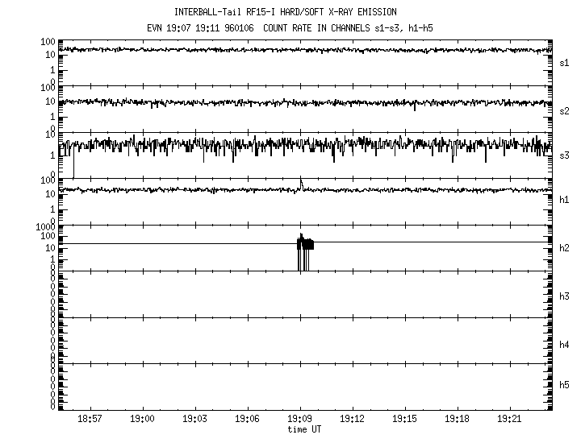This screenshot has height=443, width=581.
Task: Click the h5 channel label
Action: (x=565, y=386)
